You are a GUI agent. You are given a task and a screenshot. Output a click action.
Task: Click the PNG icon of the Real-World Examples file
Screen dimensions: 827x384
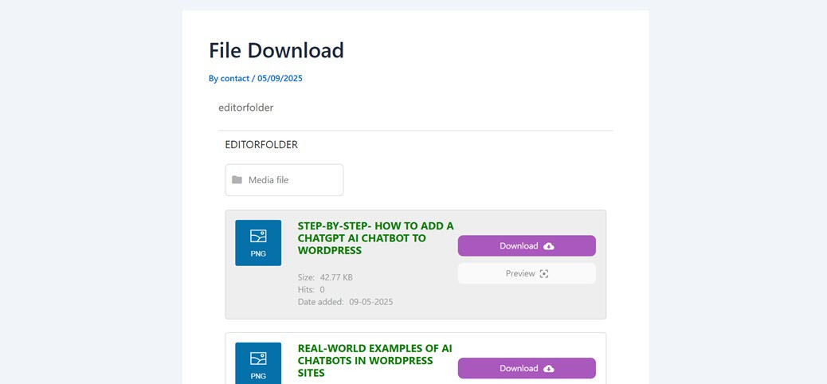pos(258,363)
